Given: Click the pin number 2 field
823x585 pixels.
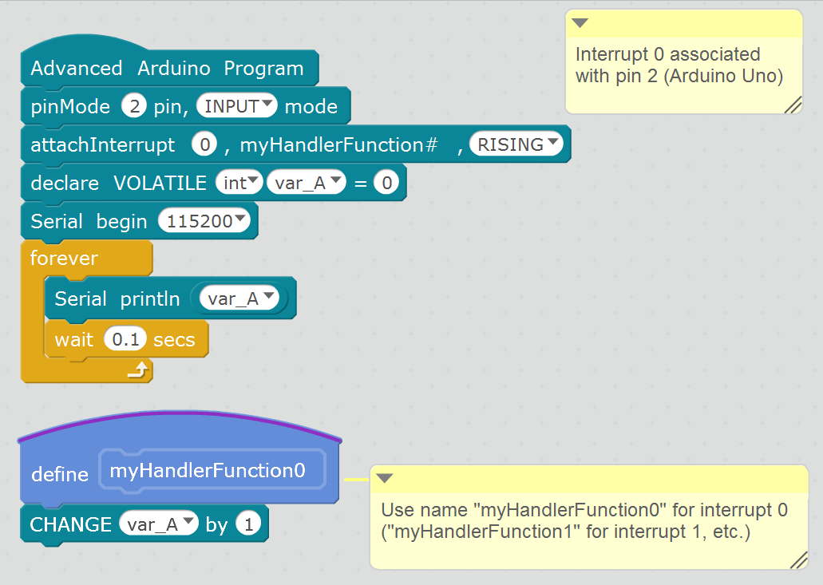Looking at the screenshot, I should 133,106.
